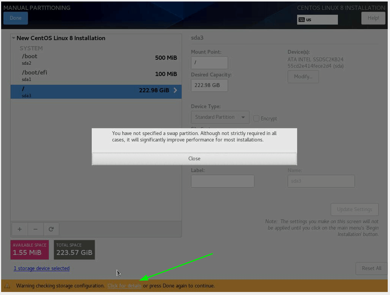
Task: Click the 'Warning checking storage configuration.' text
Action: [60, 286]
